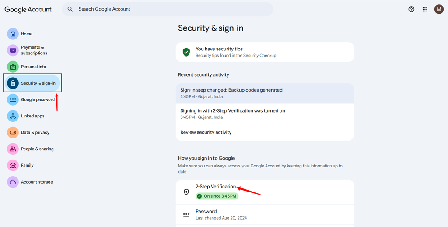The height and width of the screenshot is (227, 448).
Task: Open the help question mark icon
Action: coord(411,9)
